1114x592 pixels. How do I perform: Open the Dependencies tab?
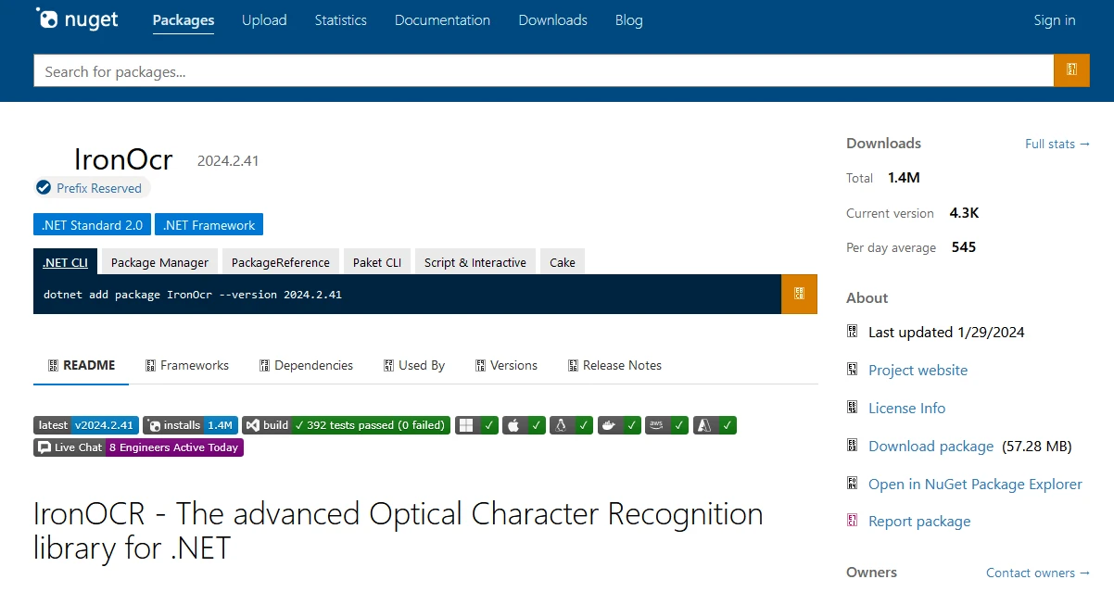point(306,365)
